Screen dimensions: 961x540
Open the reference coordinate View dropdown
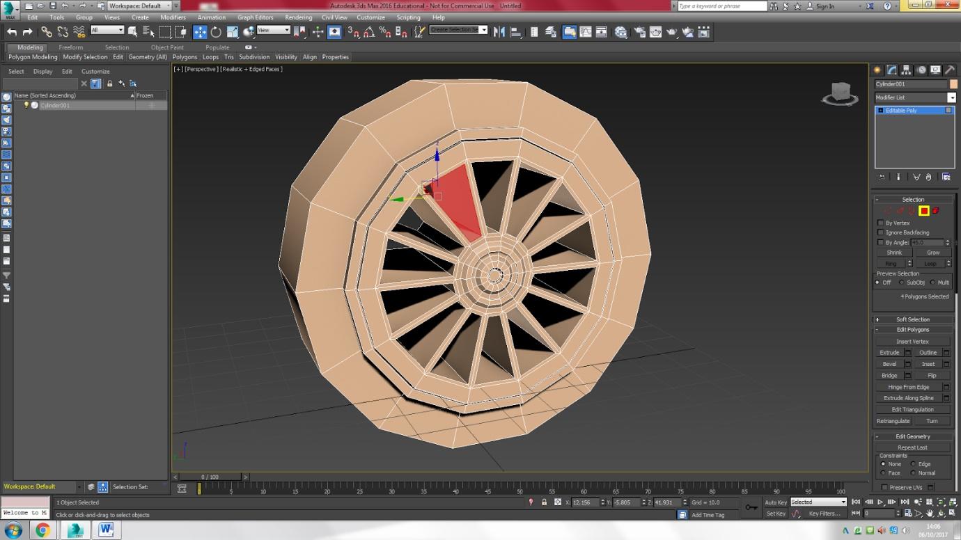click(274, 30)
